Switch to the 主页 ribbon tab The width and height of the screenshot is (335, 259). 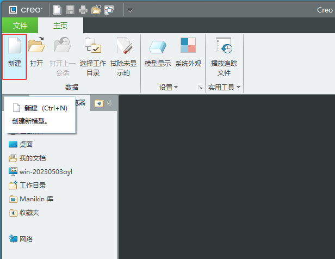(x=60, y=26)
